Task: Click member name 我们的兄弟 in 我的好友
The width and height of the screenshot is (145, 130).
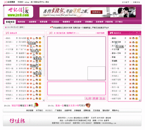Action: pyautogui.click(x=116, y=42)
